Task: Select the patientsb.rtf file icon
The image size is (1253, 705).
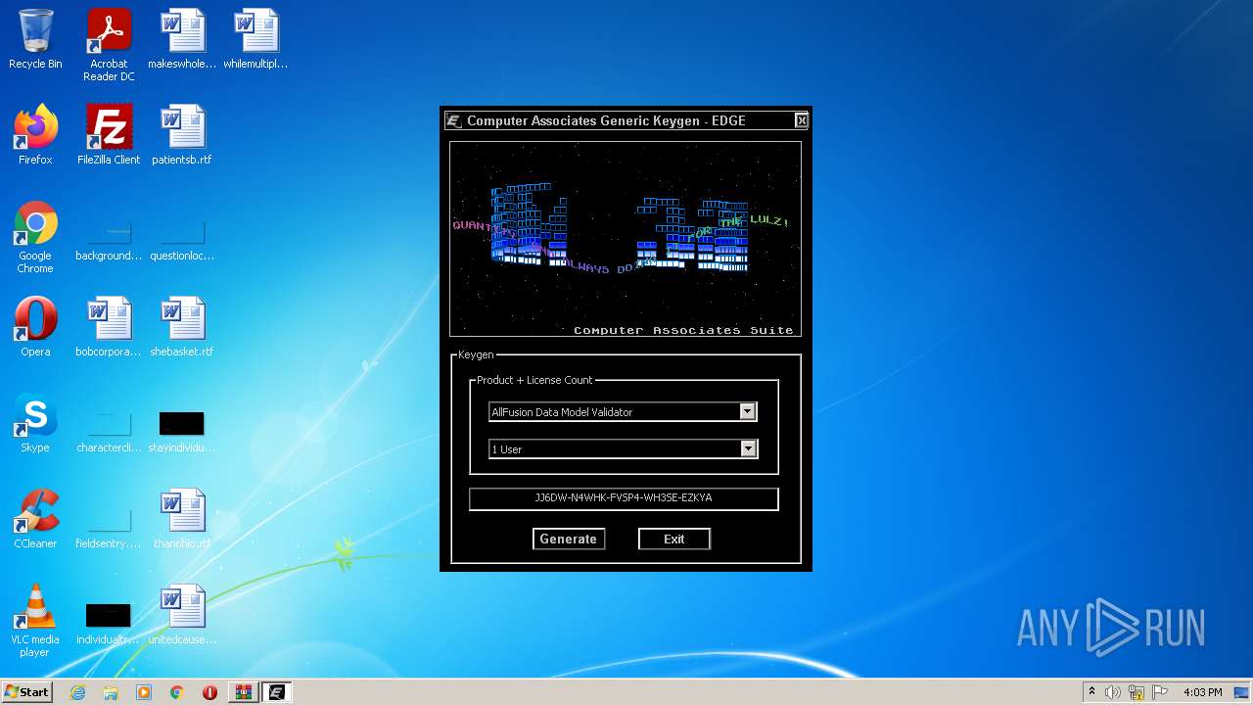Action: pos(182,135)
